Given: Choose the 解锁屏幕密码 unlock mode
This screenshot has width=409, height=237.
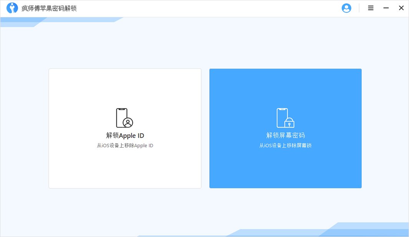Looking at the screenshot, I should point(285,128).
